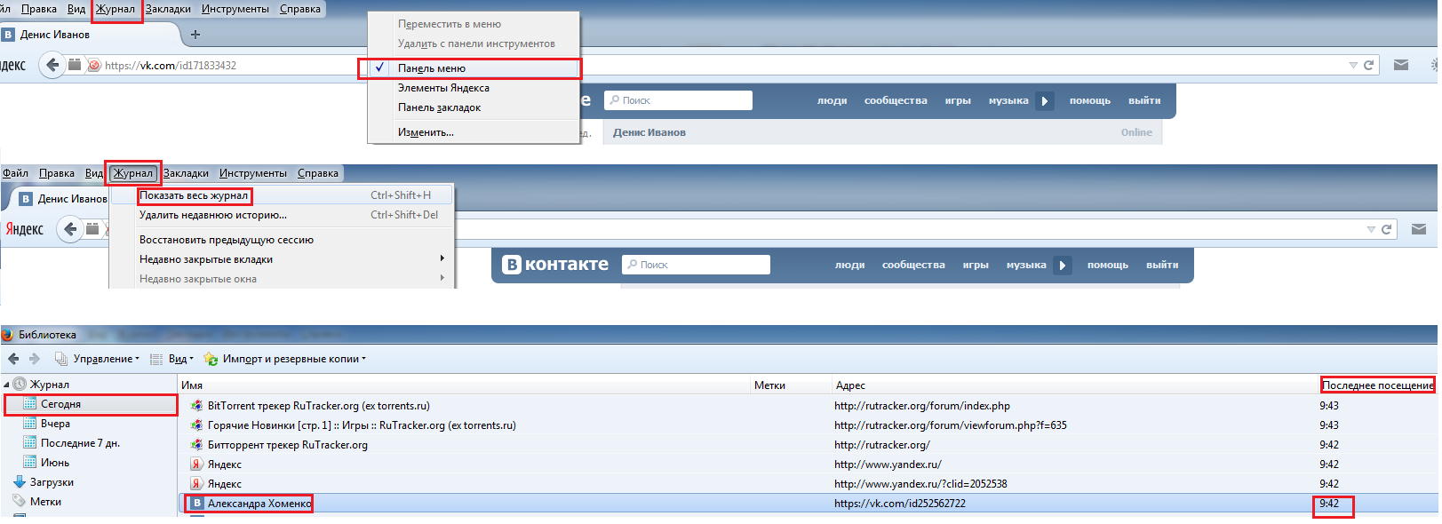
Task: Click the ВКонтакте logo in the page header
Action: (555, 264)
